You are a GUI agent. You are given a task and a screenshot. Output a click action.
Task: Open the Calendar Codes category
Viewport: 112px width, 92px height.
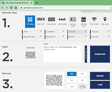(x=84, y=22)
